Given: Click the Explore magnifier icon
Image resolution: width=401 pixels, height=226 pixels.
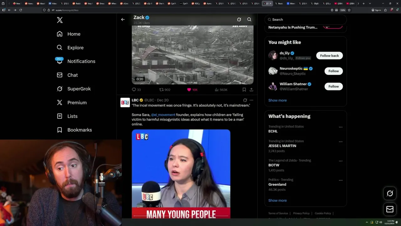Looking at the screenshot, I should 60,48.
